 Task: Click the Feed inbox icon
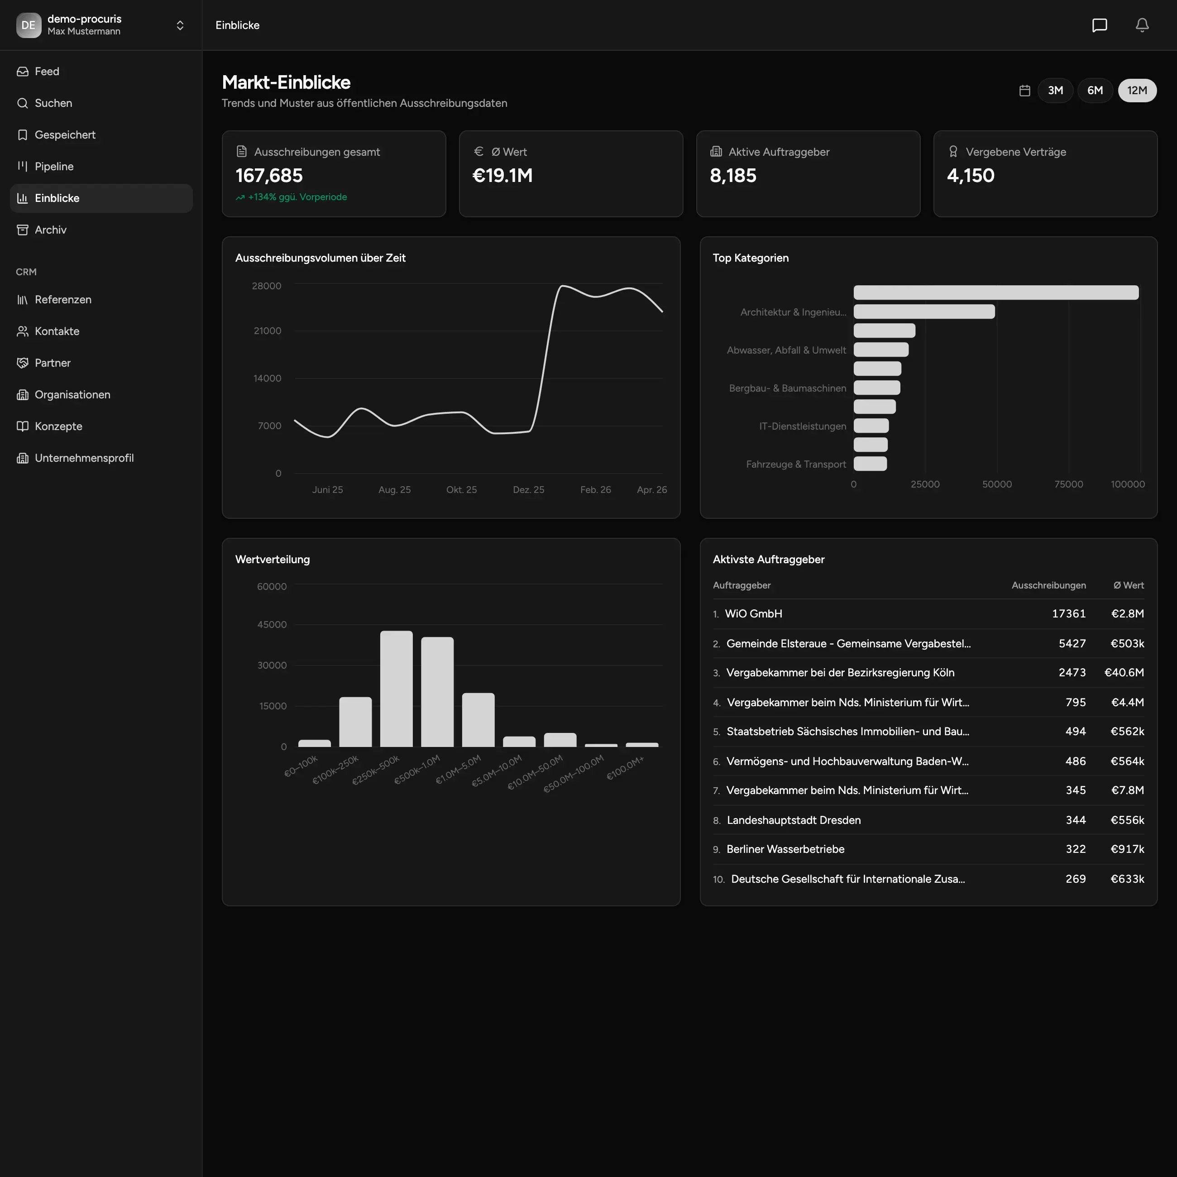click(x=23, y=71)
